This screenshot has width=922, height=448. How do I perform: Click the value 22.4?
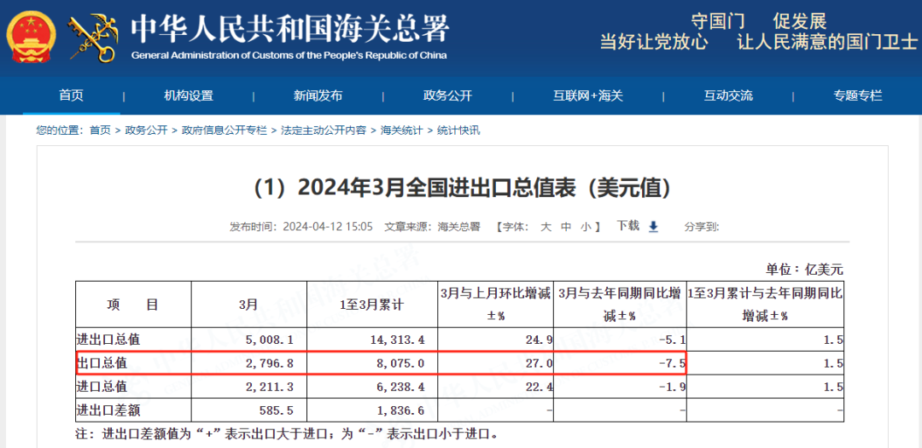click(x=540, y=387)
